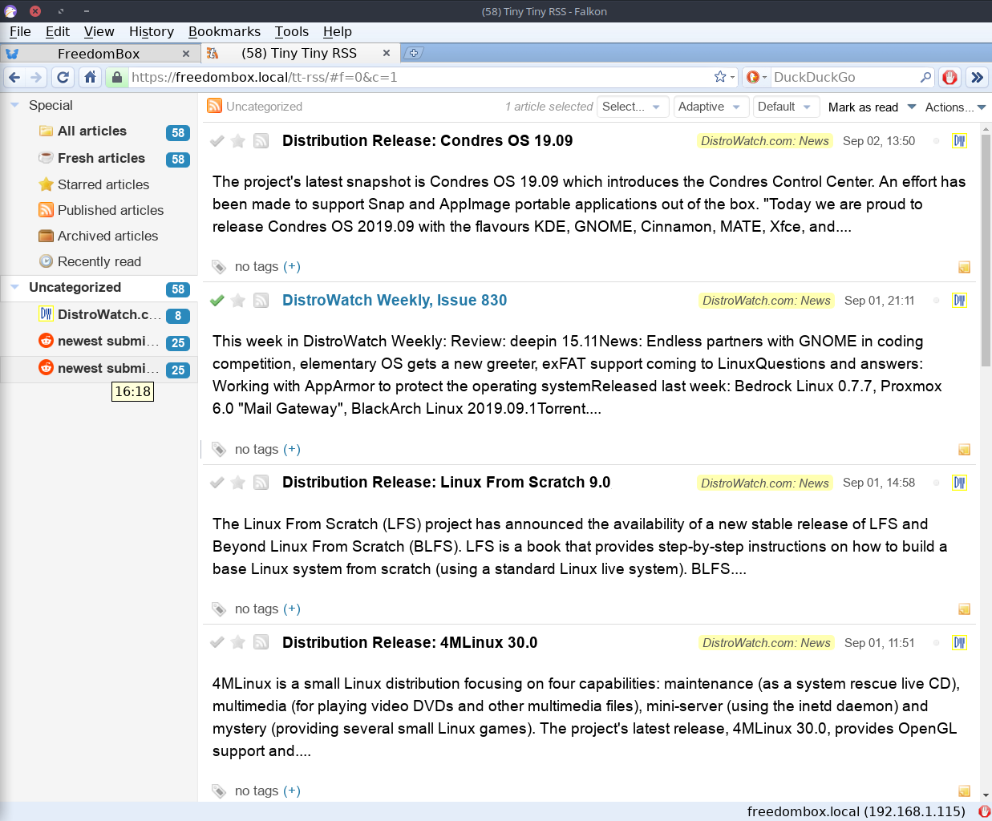Screen dimensions: 992x821
Task: Click the DuckDuckGo search input field
Action: 844,77
